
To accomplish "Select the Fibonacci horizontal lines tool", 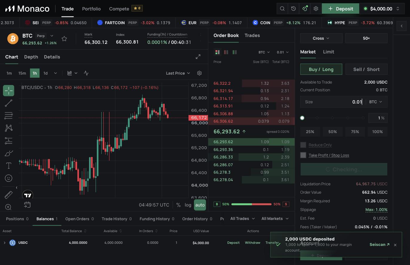I will click(9, 115).
